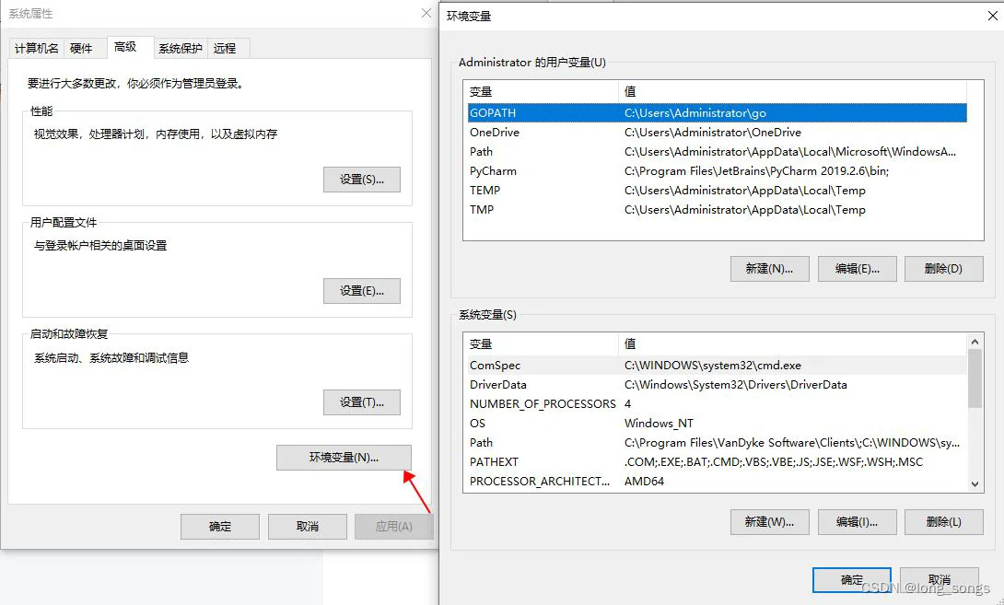
Task: Select the GOPATH user variable row
Action: click(x=718, y=112)
